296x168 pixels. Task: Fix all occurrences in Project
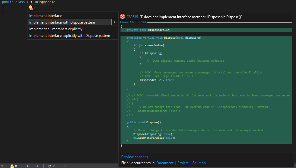coord(183,163)
